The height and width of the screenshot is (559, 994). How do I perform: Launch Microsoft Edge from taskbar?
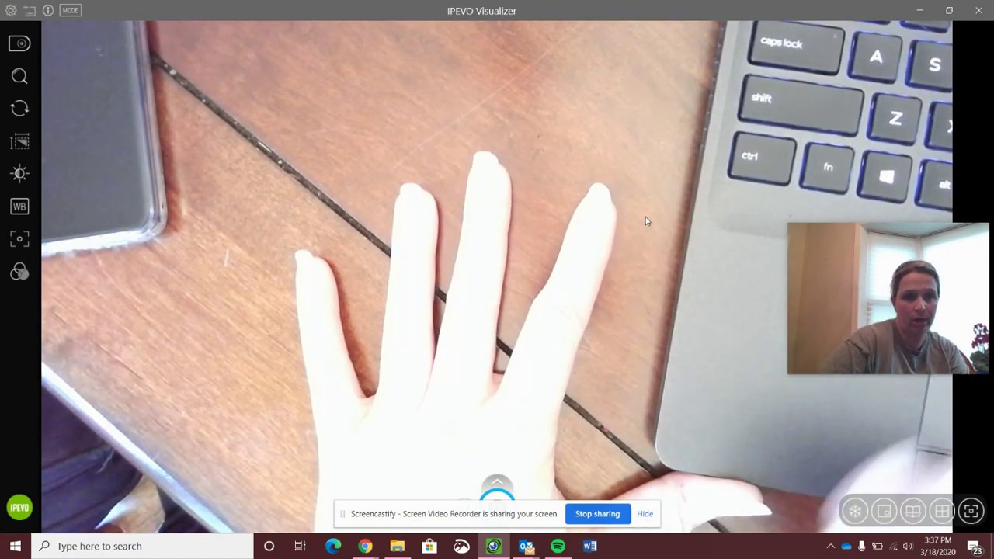[x=333, y=546]
